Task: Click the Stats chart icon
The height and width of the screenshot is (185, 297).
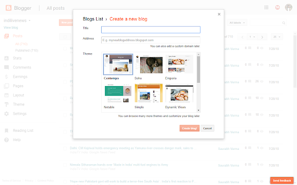Action: click(x=6, y=58)
